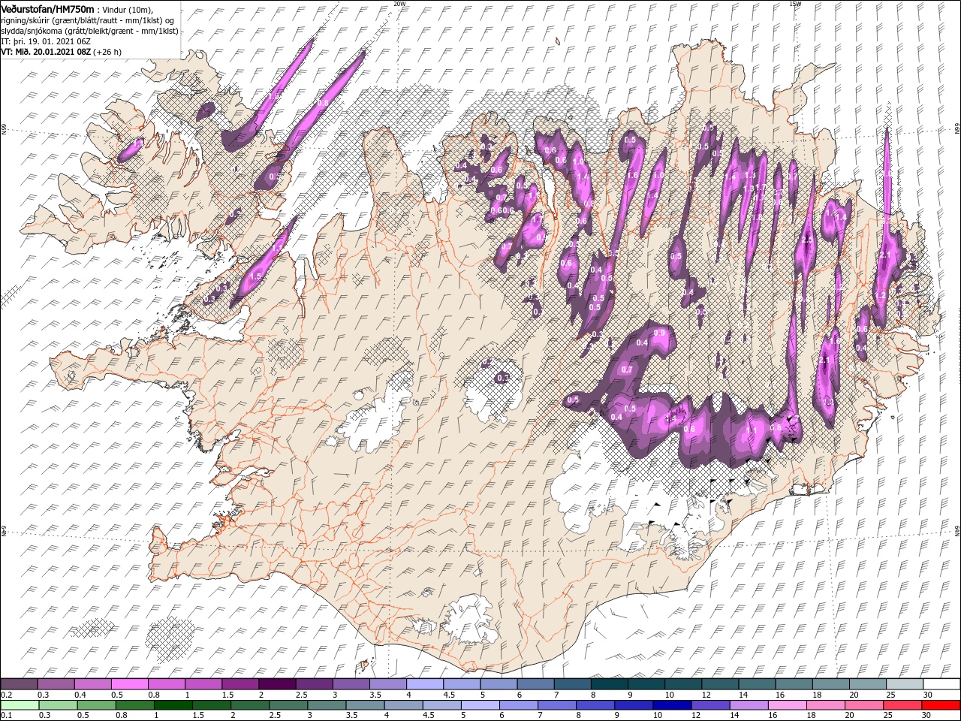
Task: Pick lower legend bright red swatch at 30
Action: [941, 705]
